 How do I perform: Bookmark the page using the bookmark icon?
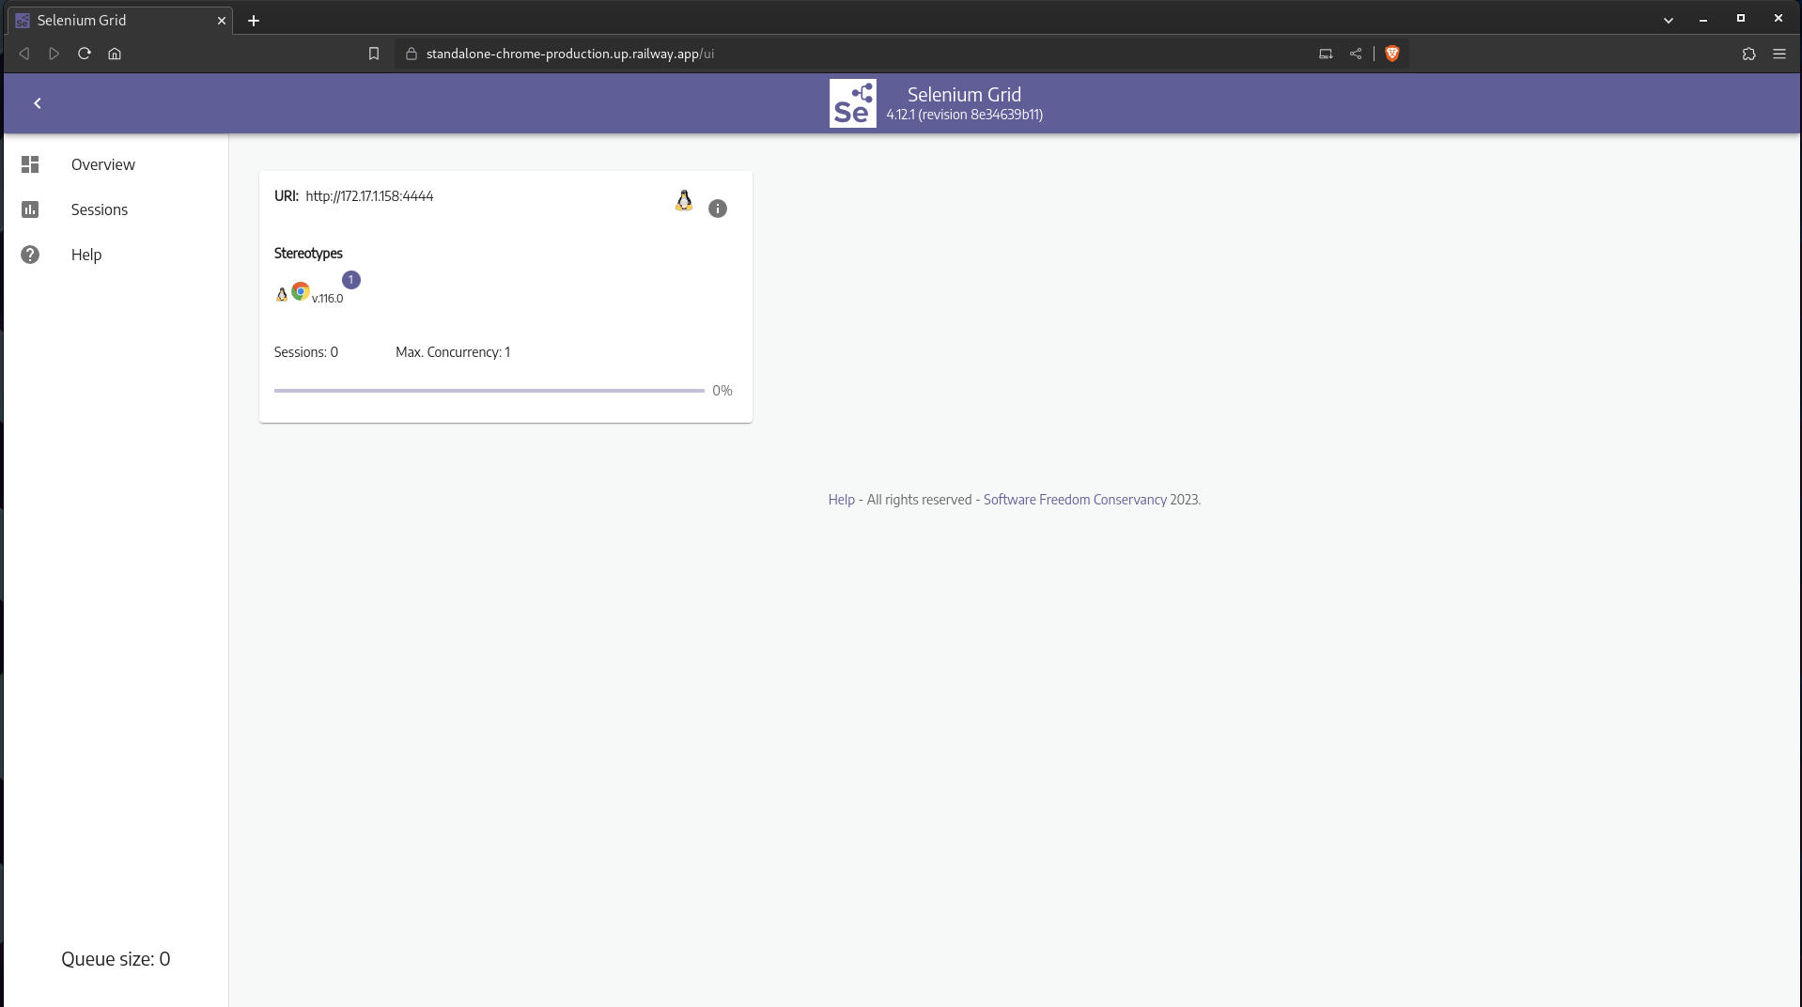click(373, 54)
